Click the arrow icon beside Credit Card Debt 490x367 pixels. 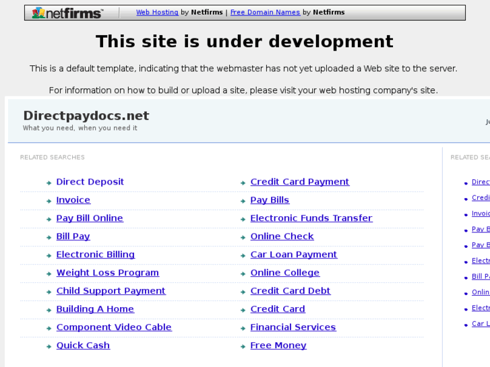[243, 292]
